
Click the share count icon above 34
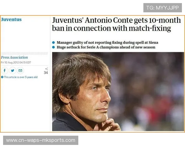[x=47, y=69]
